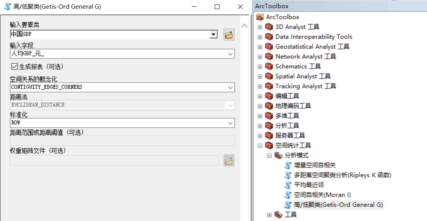The width and height of the screenshot is (427, 221).
Task: Click the Schematics toolbox icon
Action: 269,66
